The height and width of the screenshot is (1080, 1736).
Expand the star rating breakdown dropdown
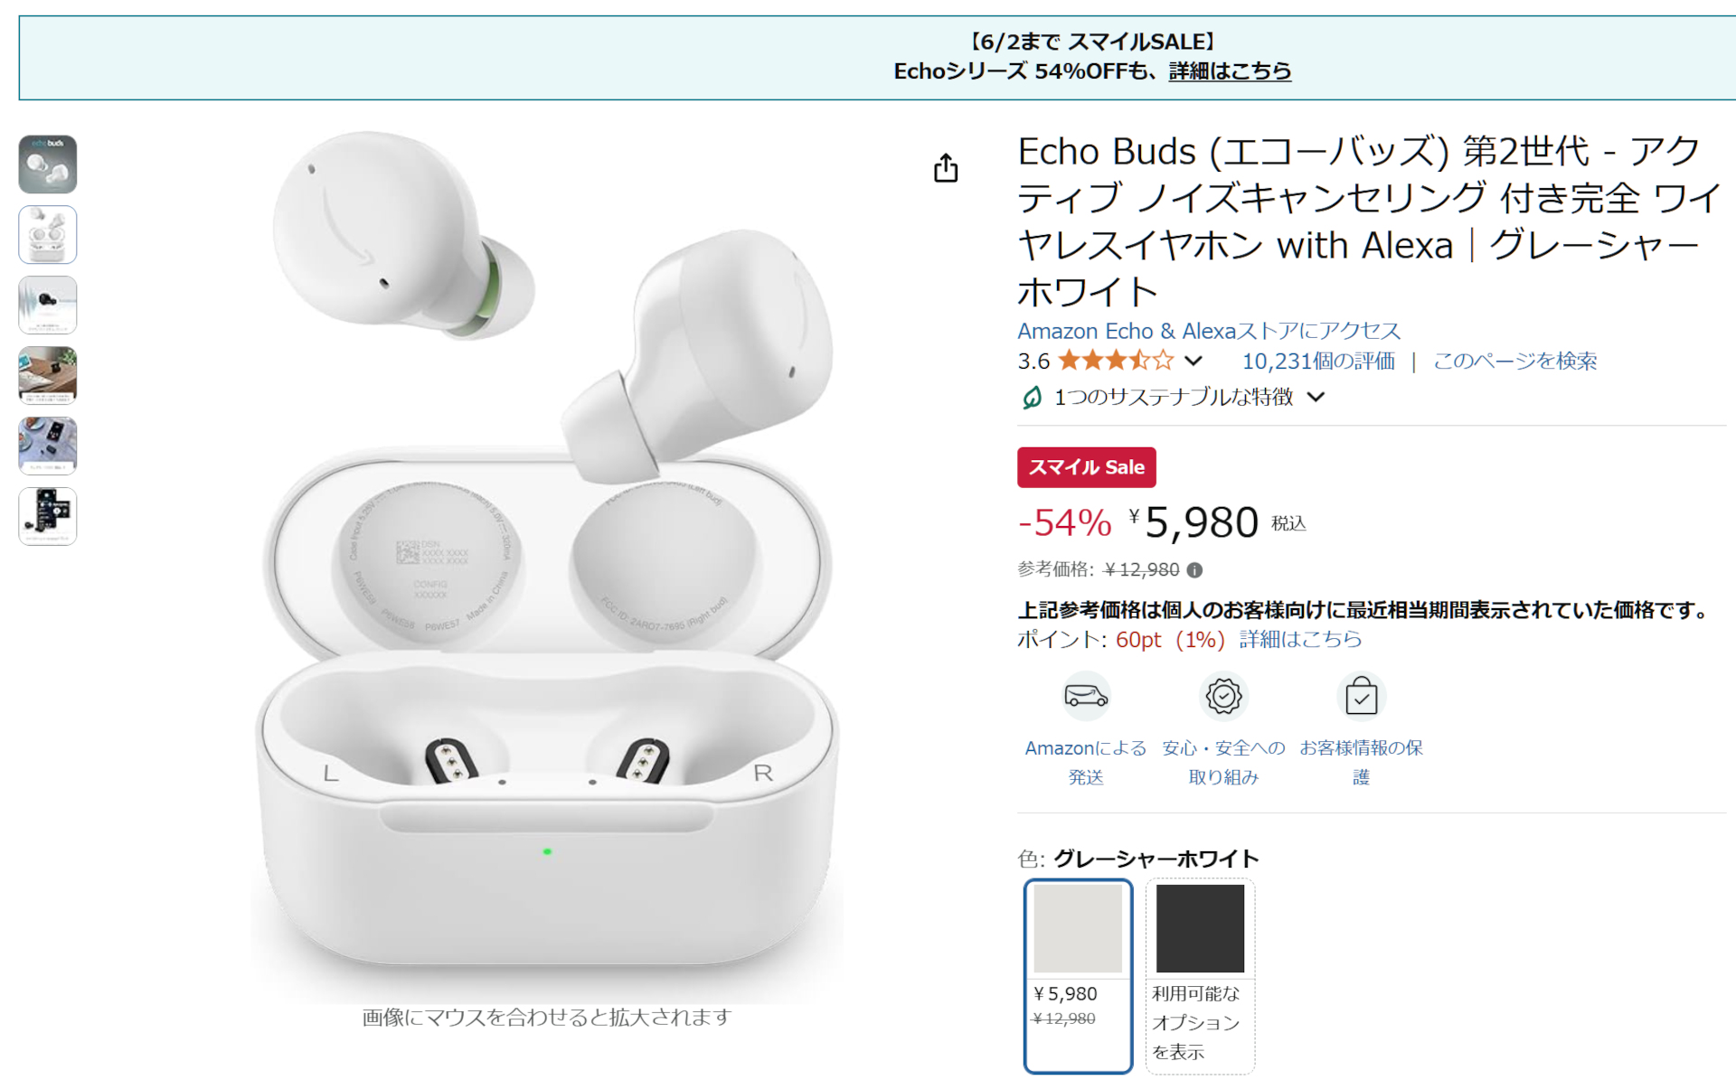point(1195,361)
